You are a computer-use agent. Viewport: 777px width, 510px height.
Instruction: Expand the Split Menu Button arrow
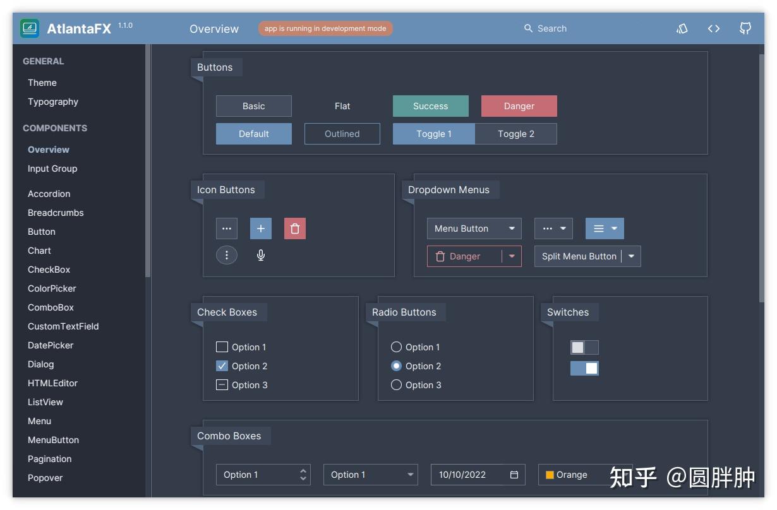click(x=631, y=256)
